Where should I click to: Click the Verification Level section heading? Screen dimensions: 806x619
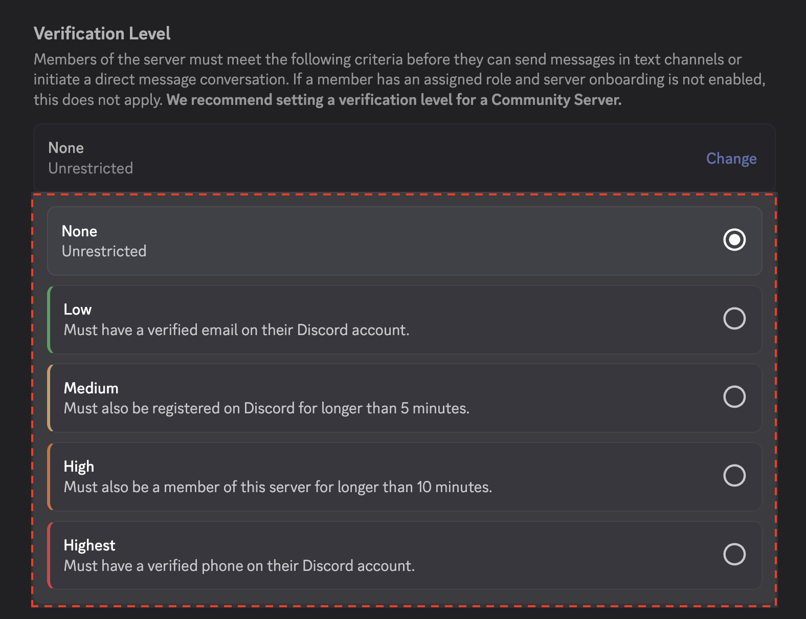(x=102, y=34)
